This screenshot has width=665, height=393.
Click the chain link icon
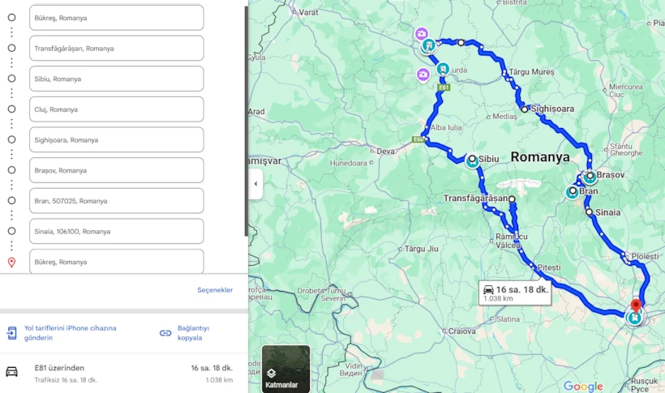pyautogui.click(x=165, y=333)
